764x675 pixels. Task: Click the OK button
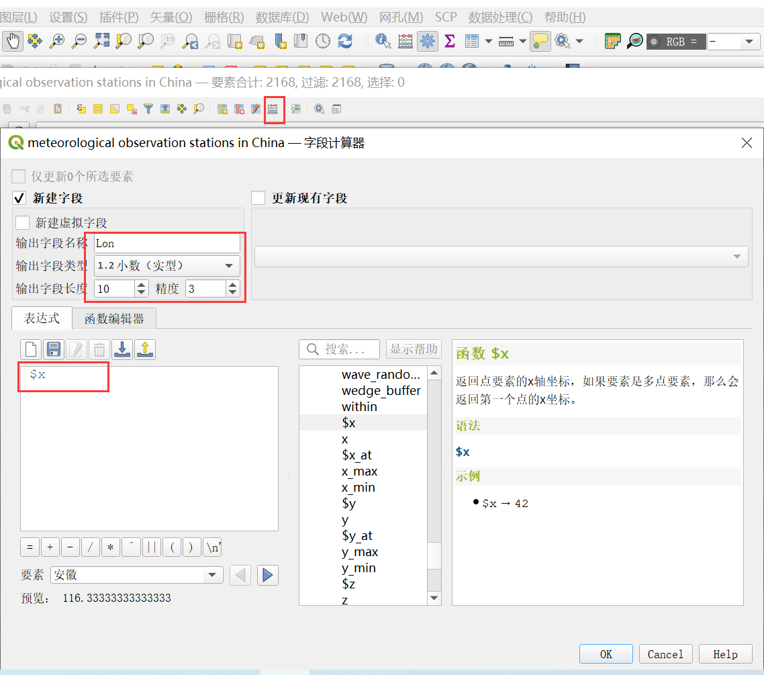tap(606, 654)
